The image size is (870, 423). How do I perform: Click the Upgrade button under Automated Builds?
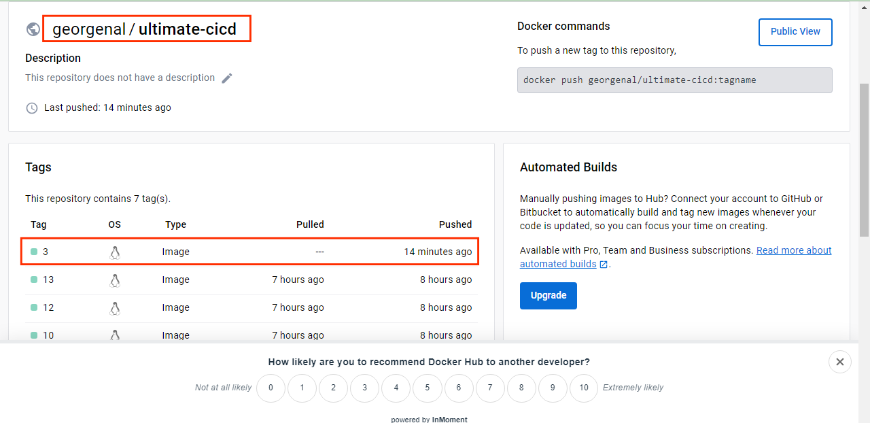click(x=548, y=295)
